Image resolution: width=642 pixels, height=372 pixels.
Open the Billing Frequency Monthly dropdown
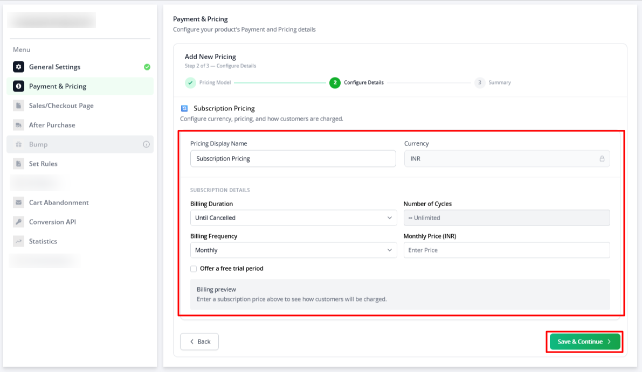(x=294, y=250)
